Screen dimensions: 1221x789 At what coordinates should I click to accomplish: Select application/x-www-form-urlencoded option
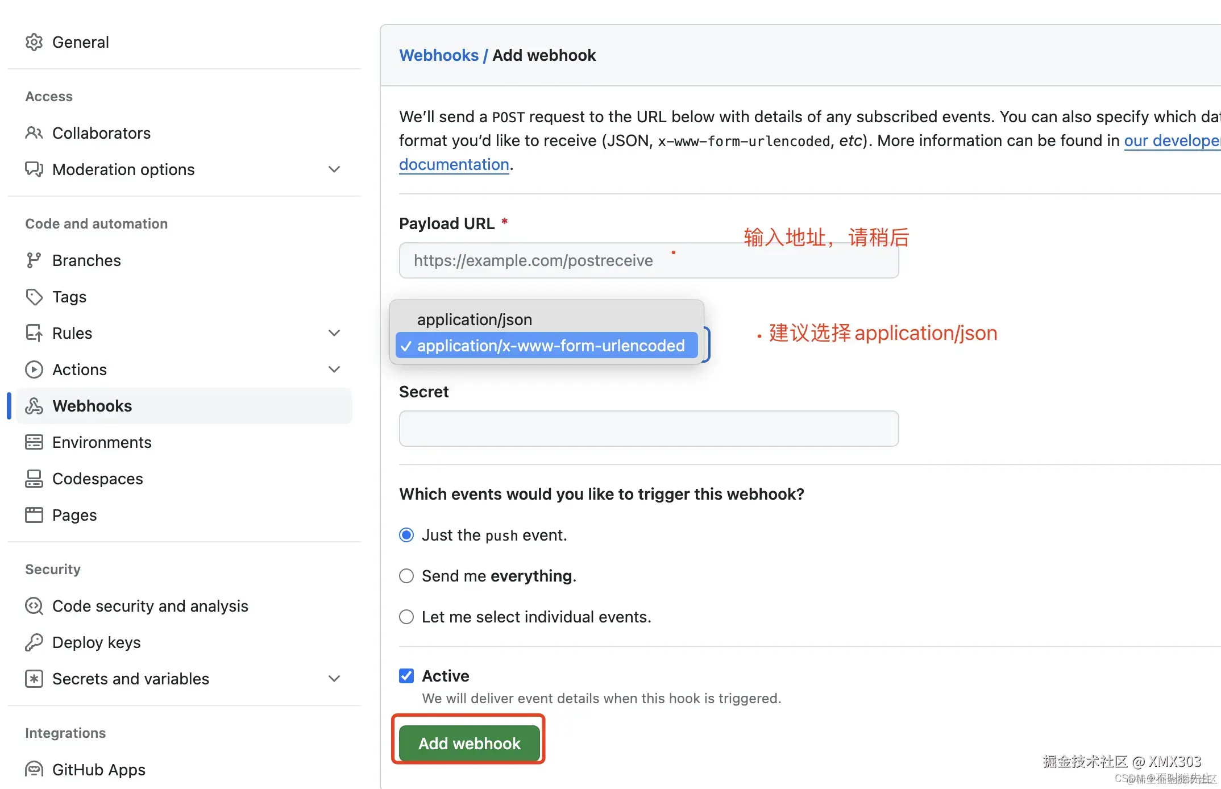550,346
